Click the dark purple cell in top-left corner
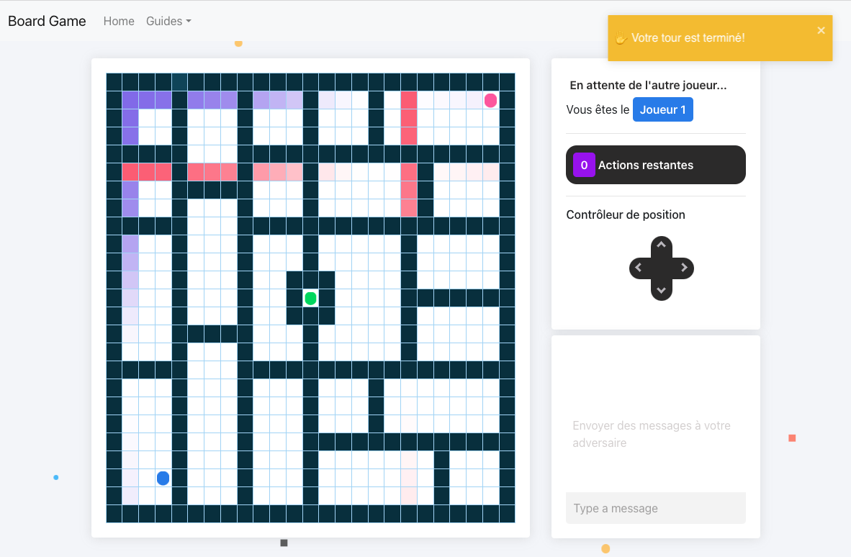This screenshot has height=557, width=851. coord(130,100)
